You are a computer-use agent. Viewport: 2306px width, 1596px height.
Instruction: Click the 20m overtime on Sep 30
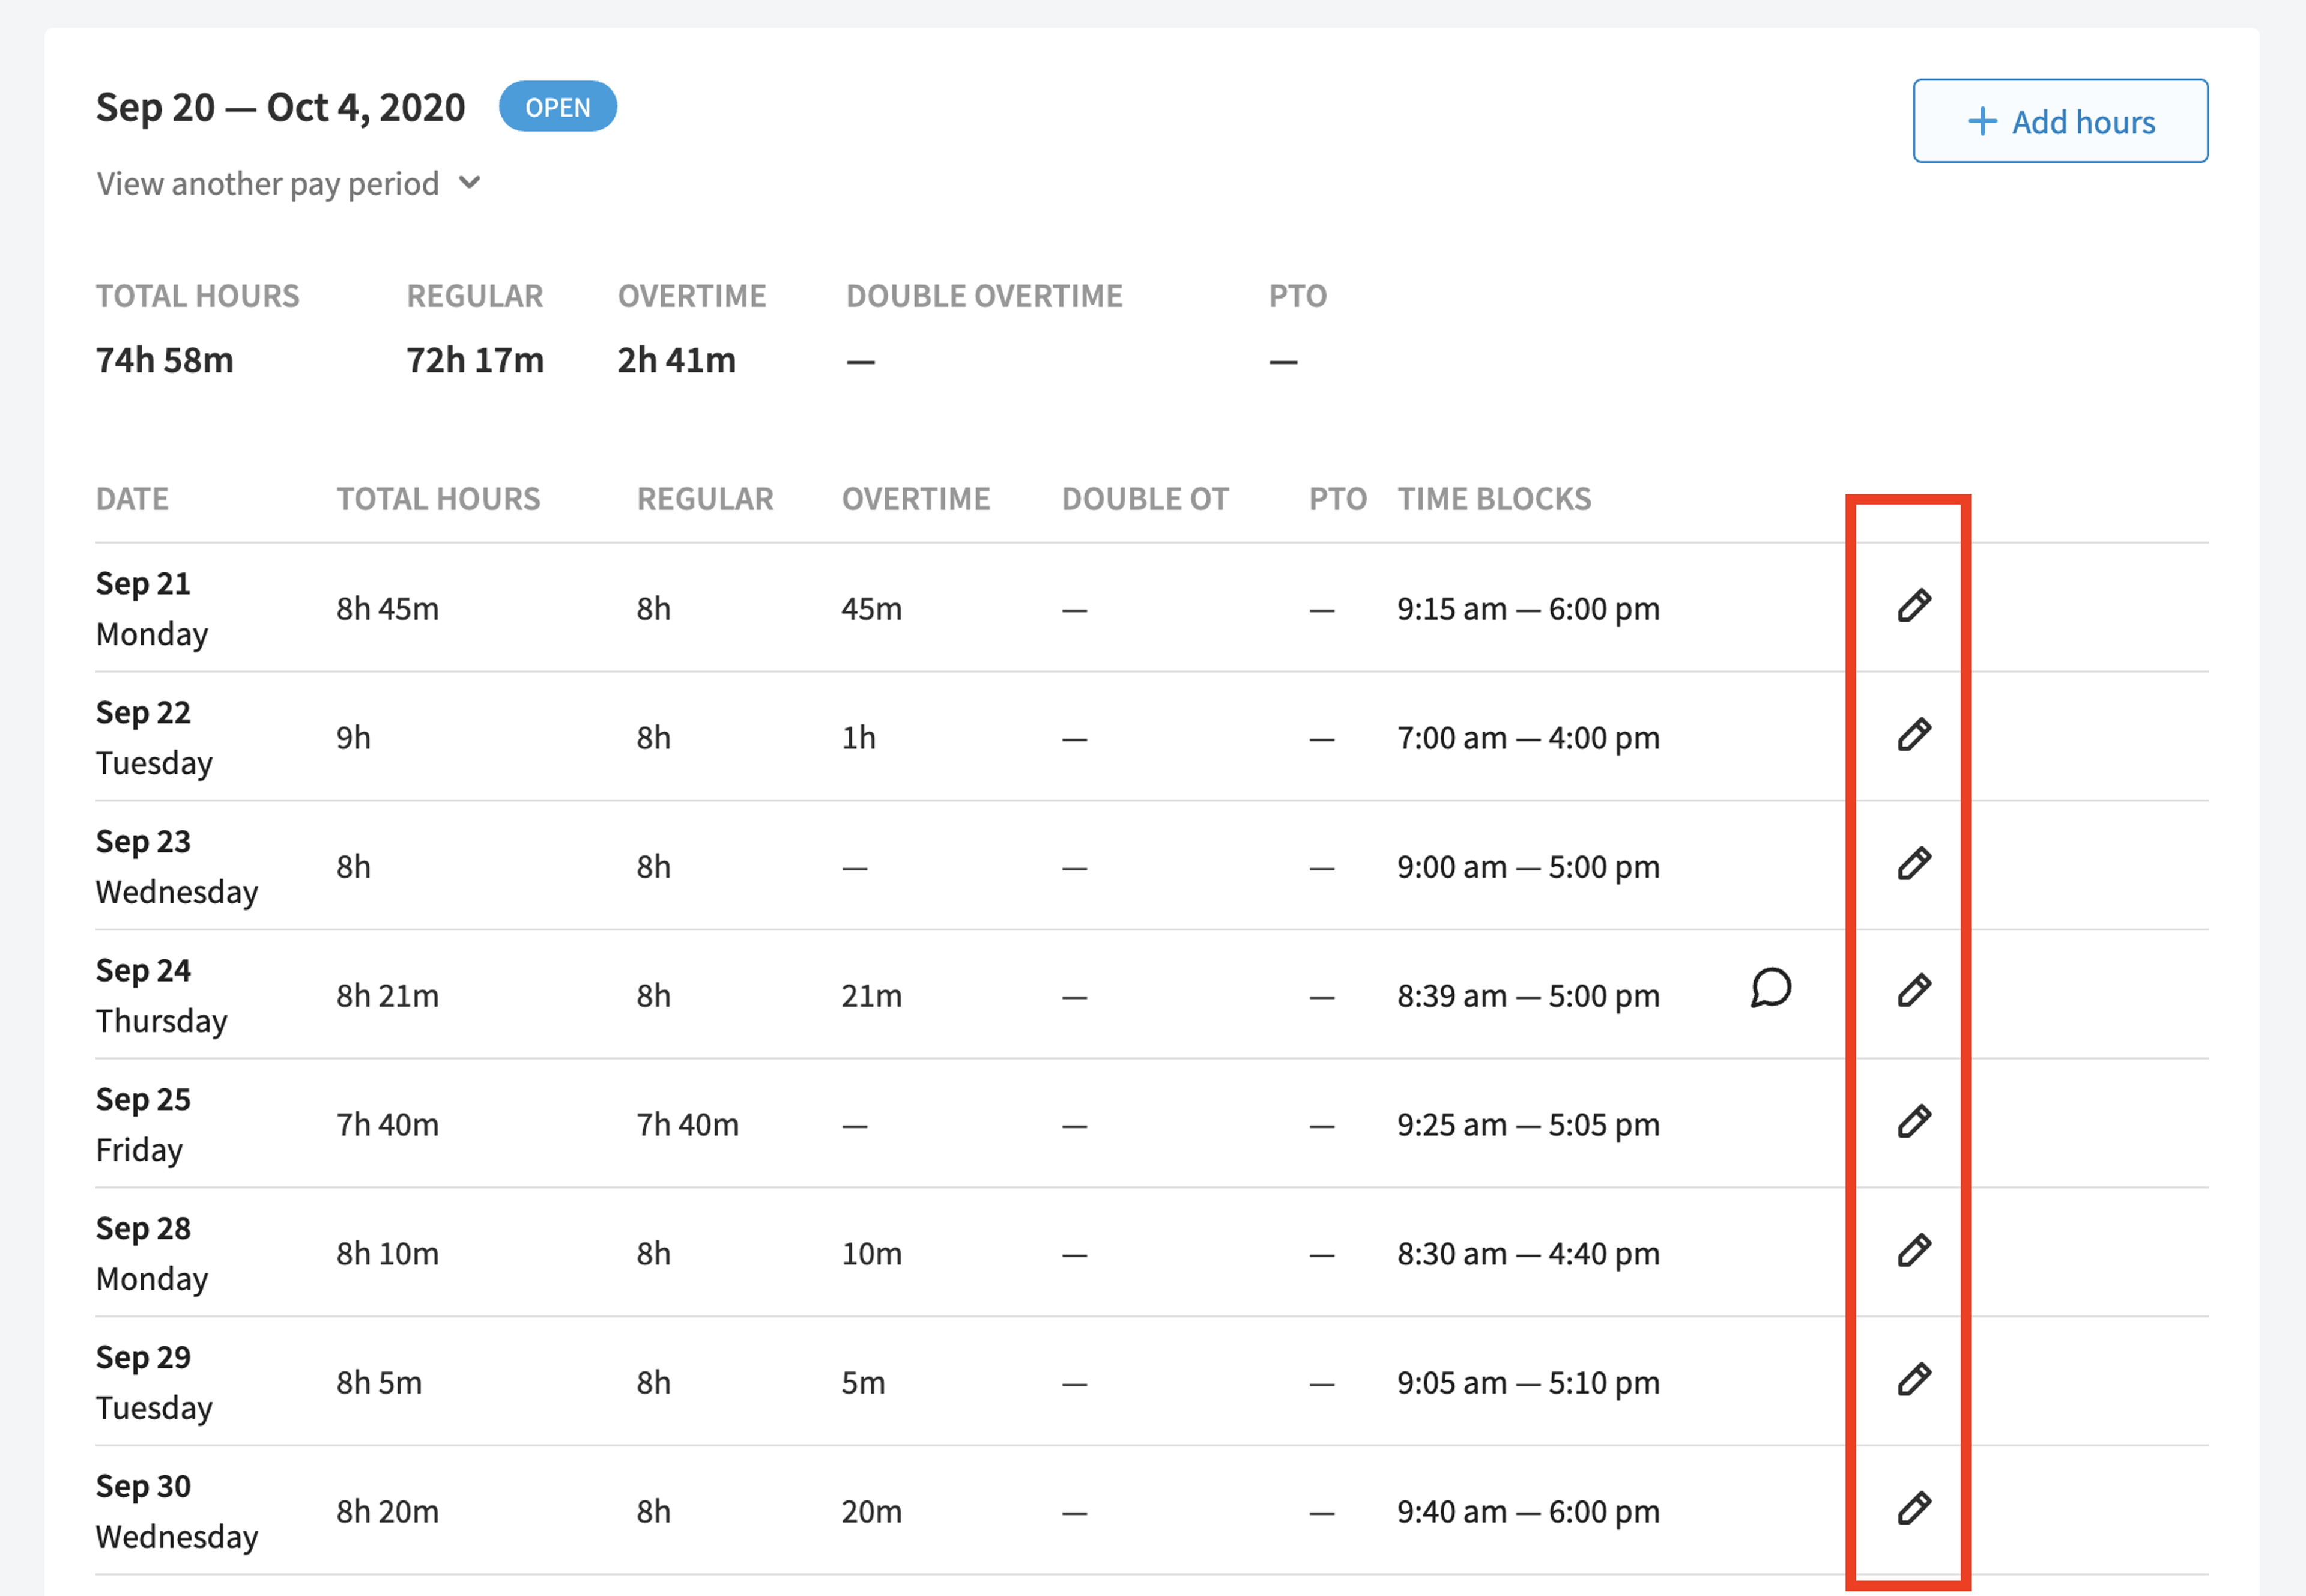[x=871, y=1512]
